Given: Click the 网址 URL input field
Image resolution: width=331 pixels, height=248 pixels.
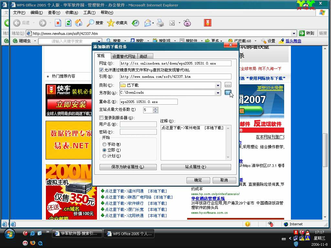Looking at the screenshot, I should (x=176, y=63).
